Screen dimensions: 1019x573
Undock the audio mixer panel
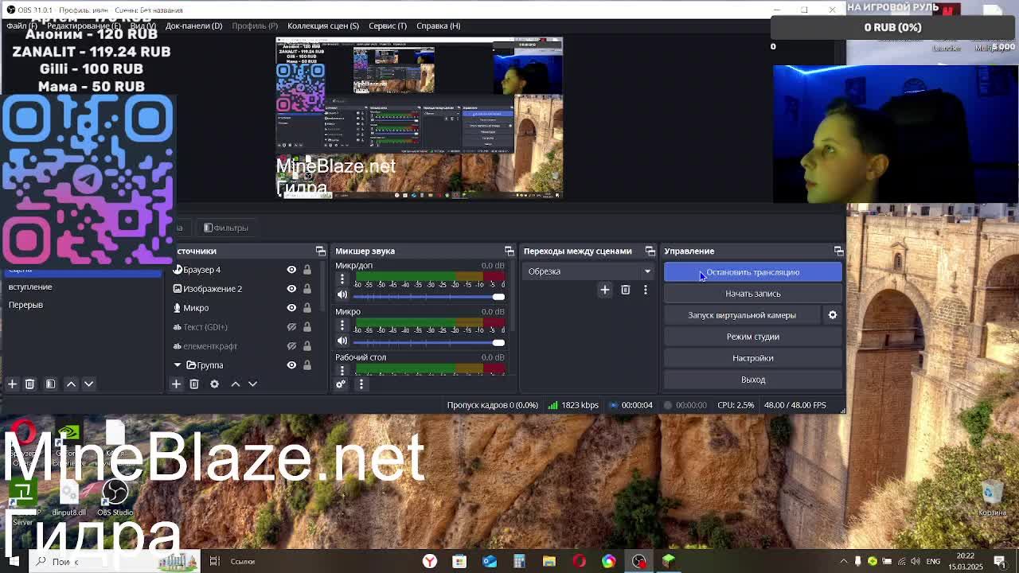pyautogui.click(x=509, y=251)
